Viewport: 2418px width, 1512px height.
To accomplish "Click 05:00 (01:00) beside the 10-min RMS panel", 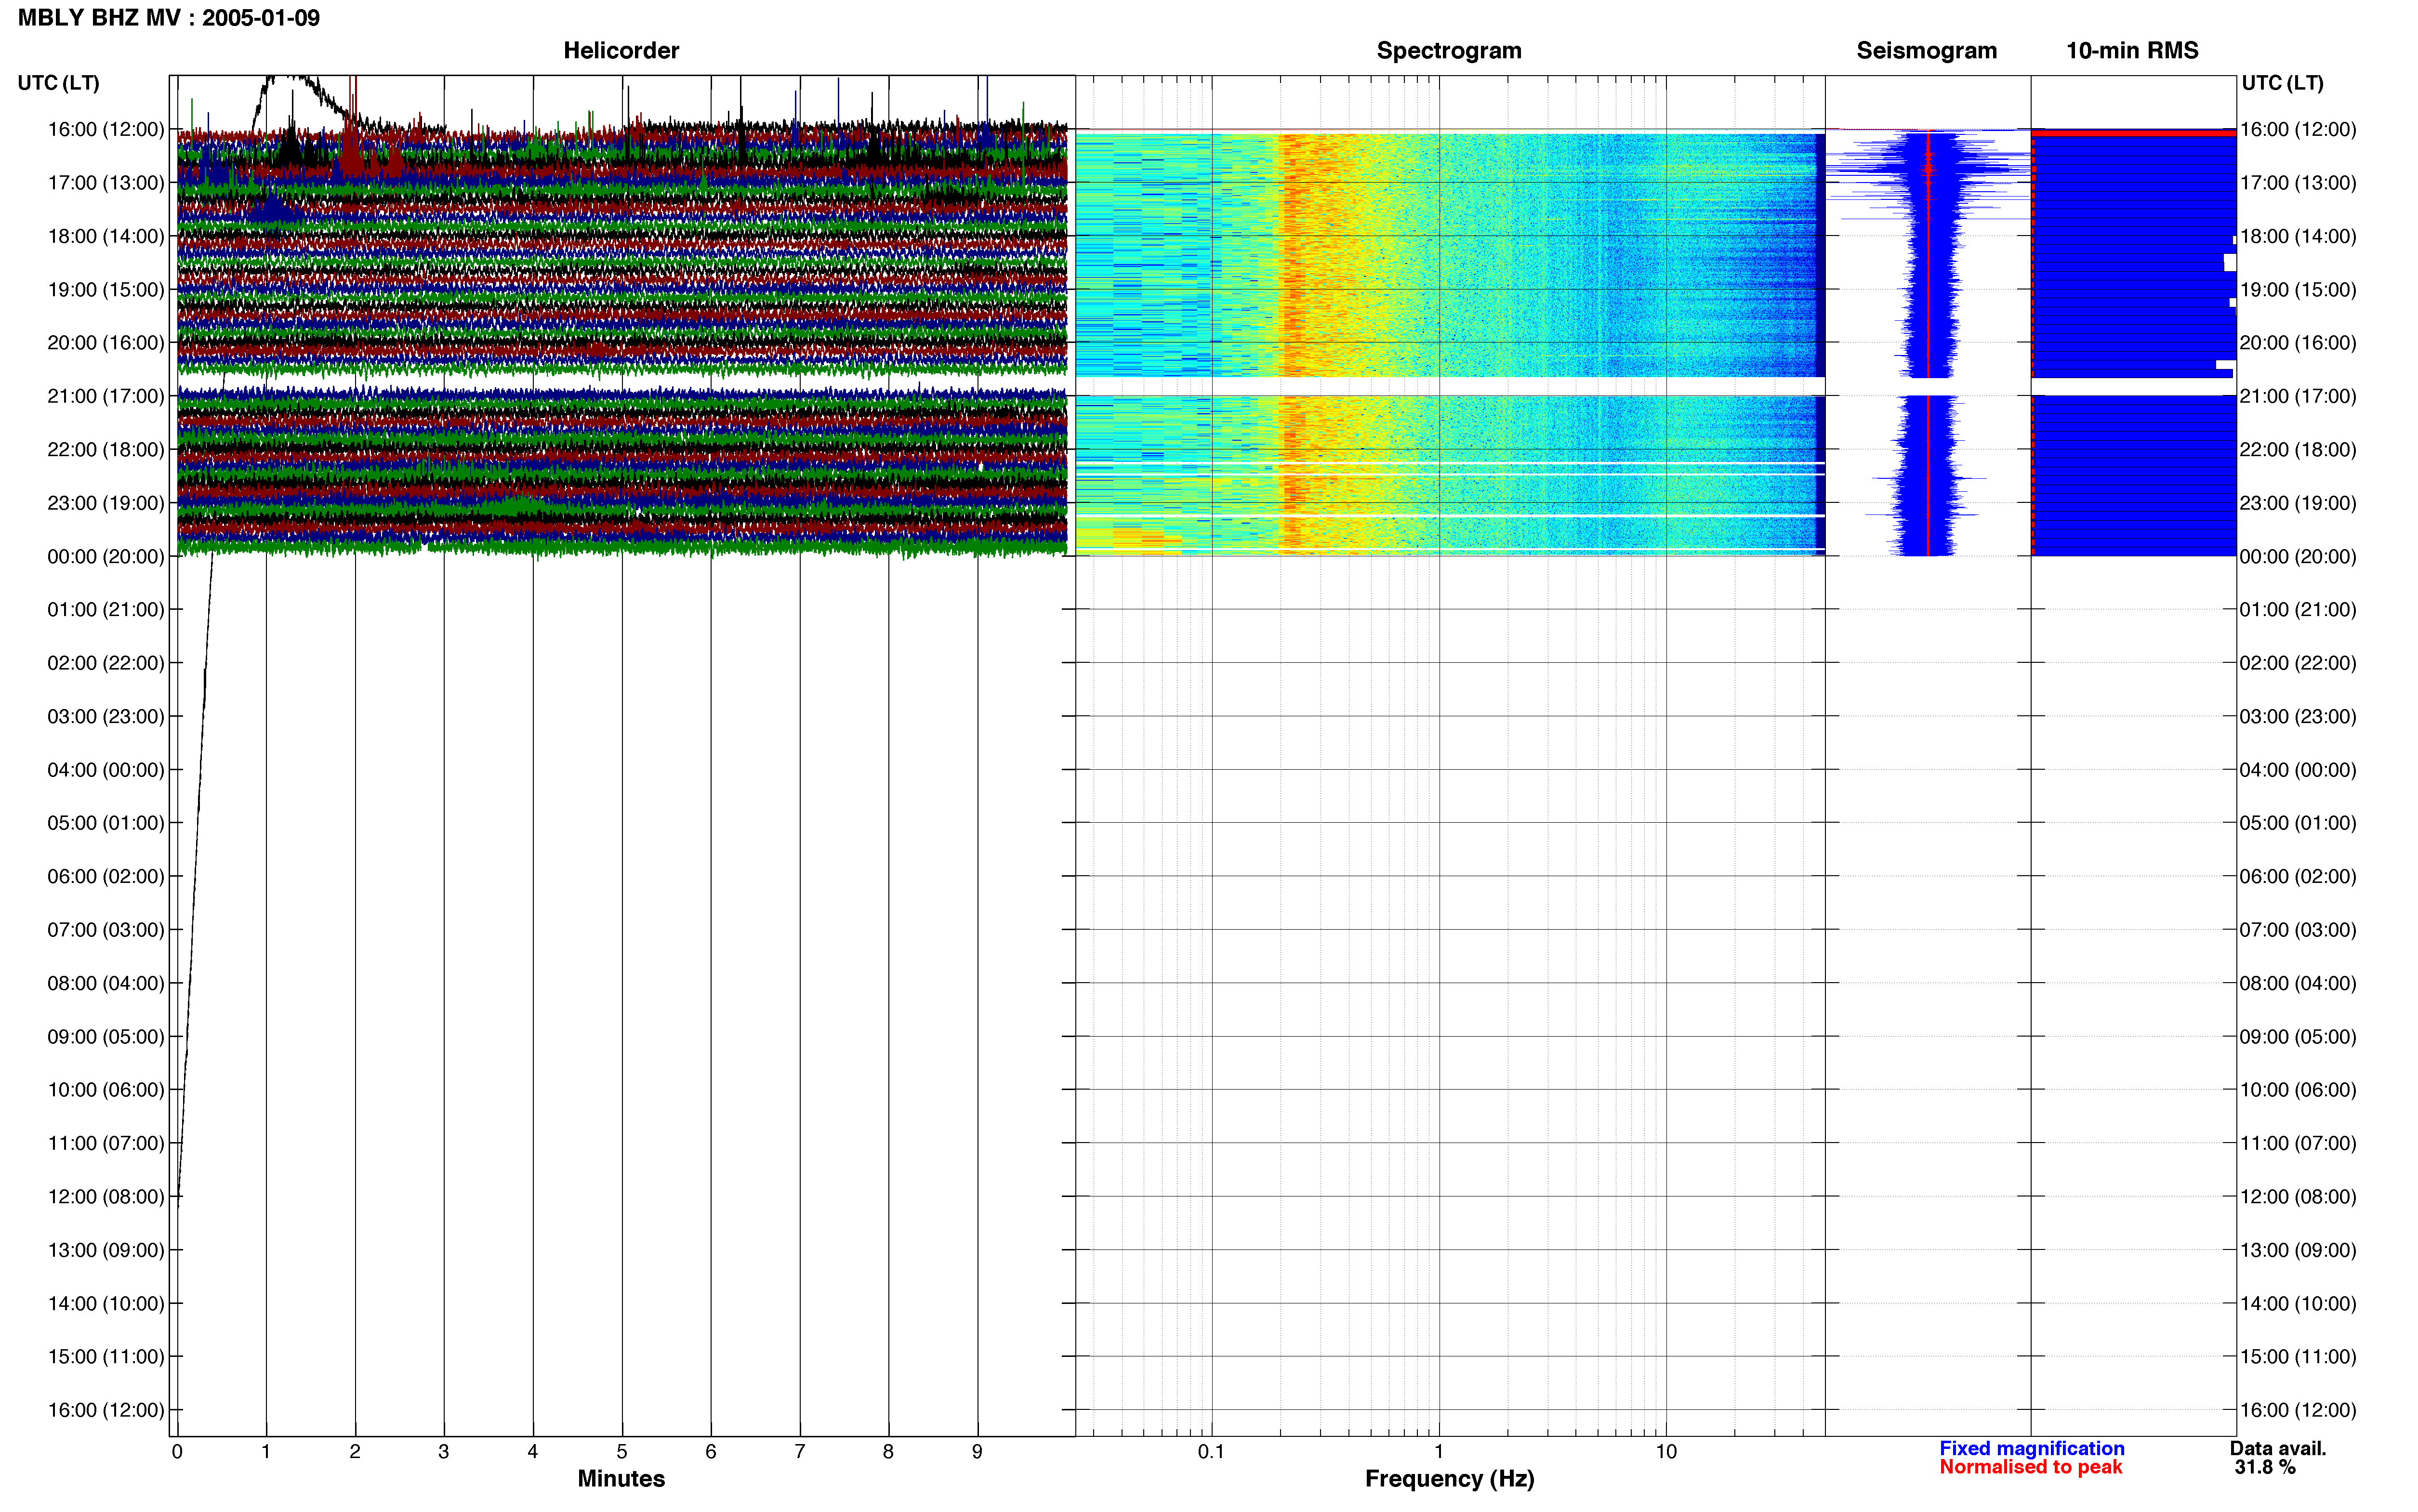I will tap(2298, 823).
